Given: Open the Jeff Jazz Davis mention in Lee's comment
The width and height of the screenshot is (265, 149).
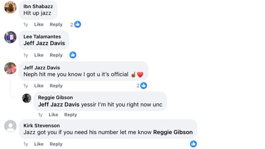Looking at the screenshot, I should pos(44,43).
